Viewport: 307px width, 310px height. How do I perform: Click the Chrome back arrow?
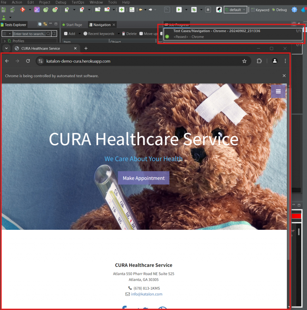pyautogui.click(x=7, y=61)
